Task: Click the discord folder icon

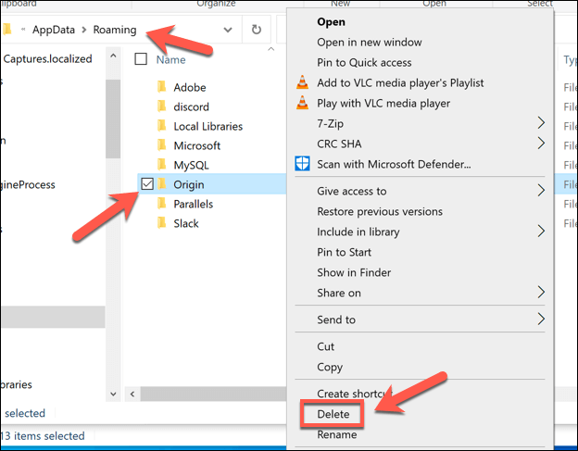Action: coord(161,106)
